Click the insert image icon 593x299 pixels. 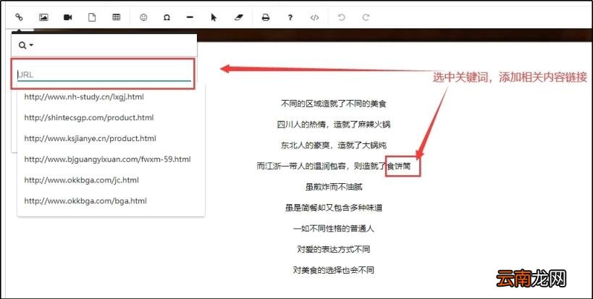[43, 17]
